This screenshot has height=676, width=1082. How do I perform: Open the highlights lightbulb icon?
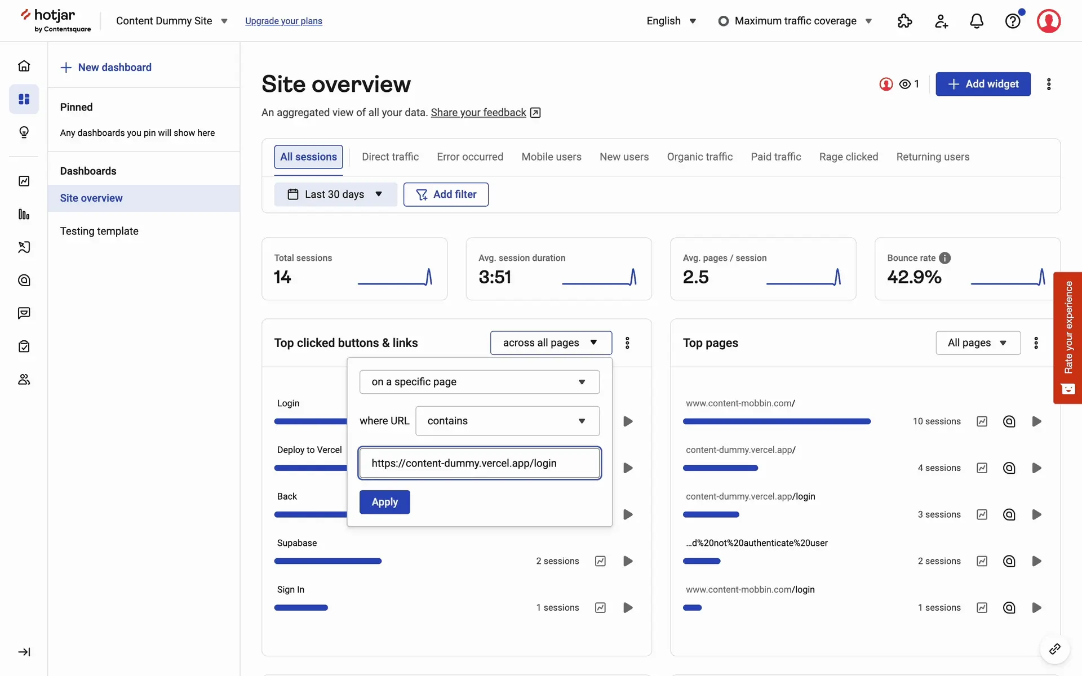24,132
